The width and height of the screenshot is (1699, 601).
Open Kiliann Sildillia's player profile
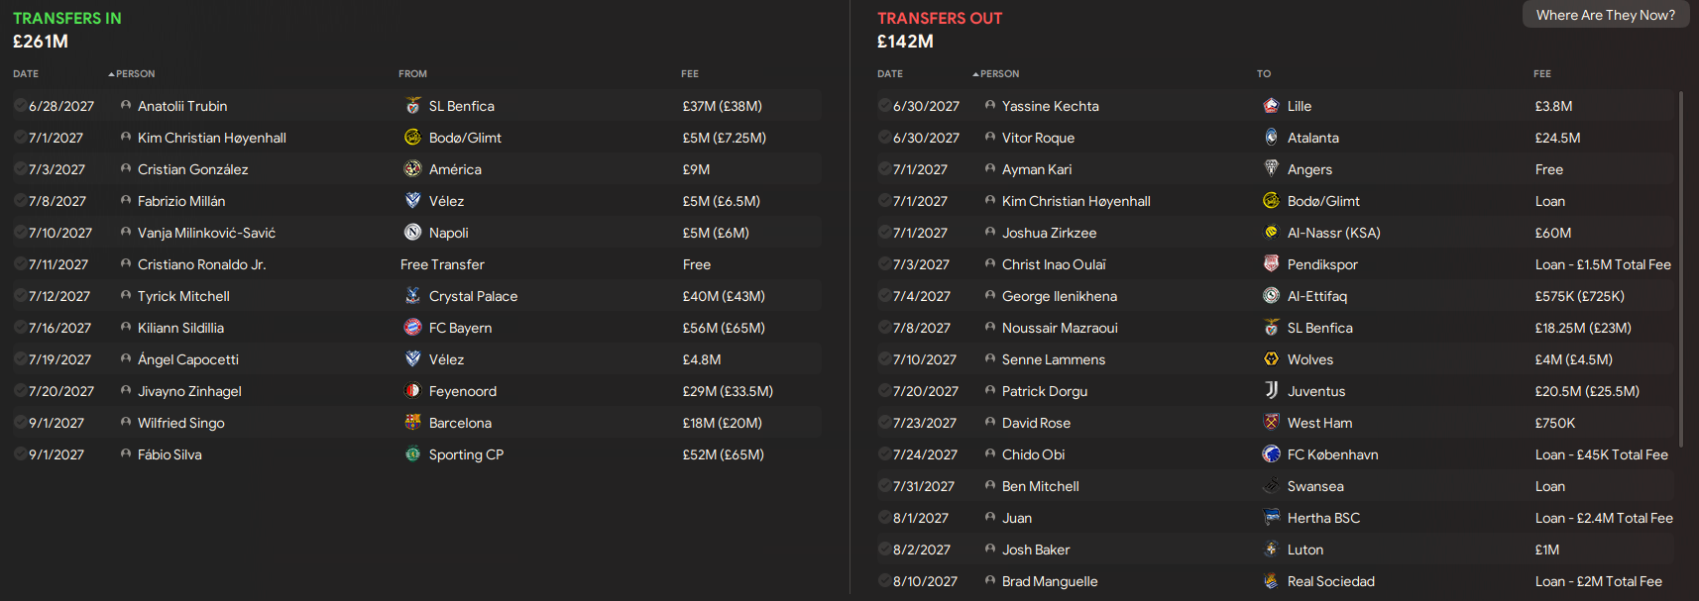180,328
